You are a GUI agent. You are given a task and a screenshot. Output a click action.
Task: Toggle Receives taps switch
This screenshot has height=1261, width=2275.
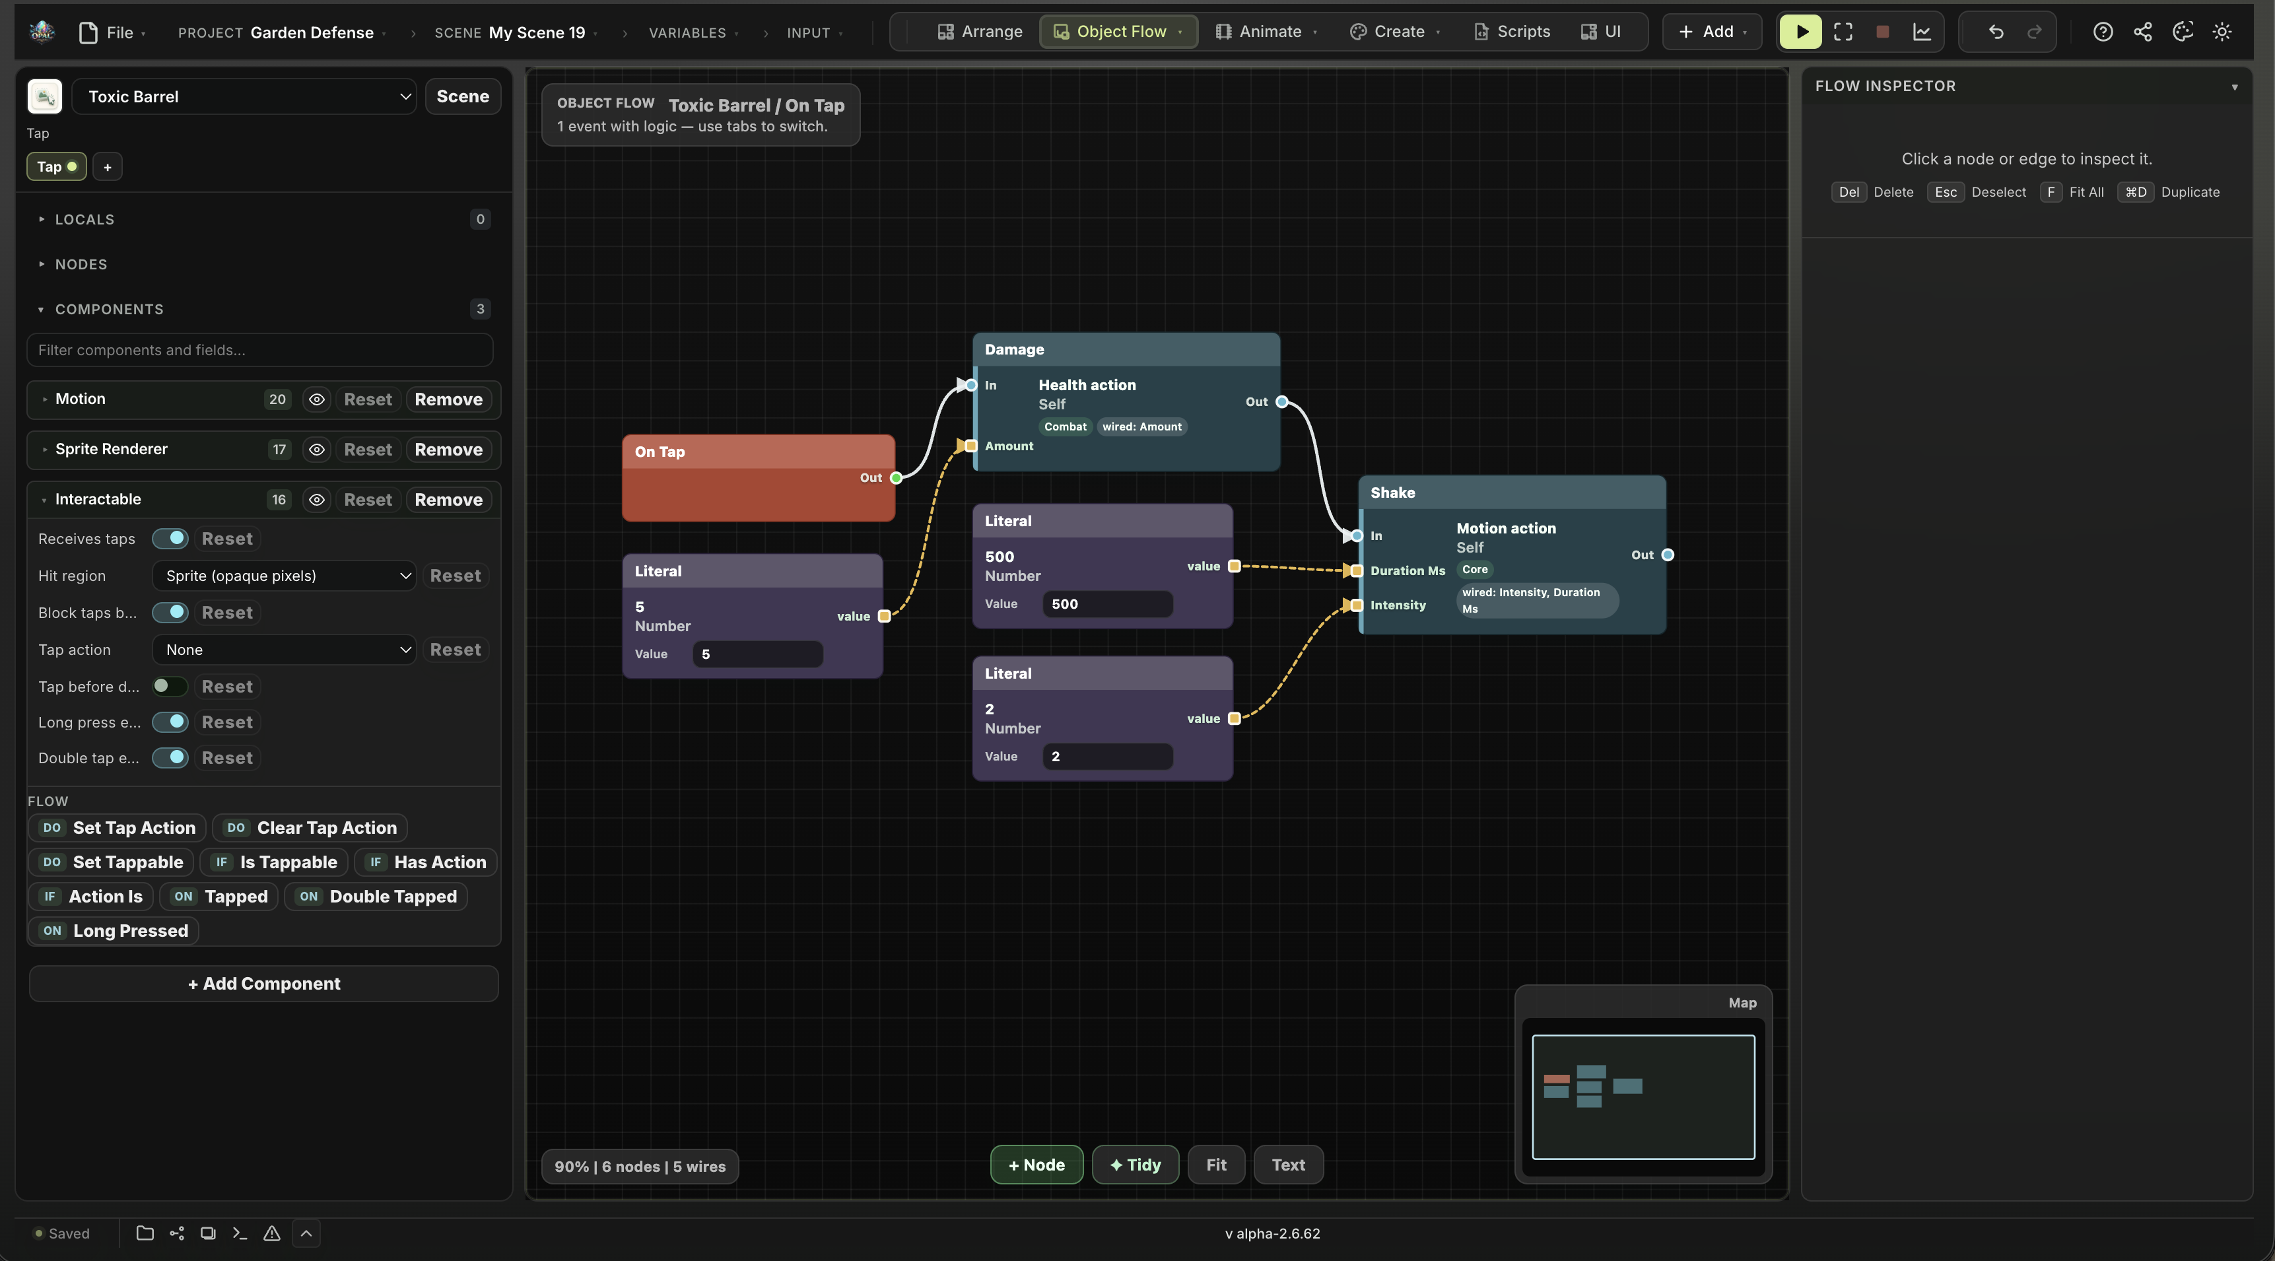(x=170, y=539)
